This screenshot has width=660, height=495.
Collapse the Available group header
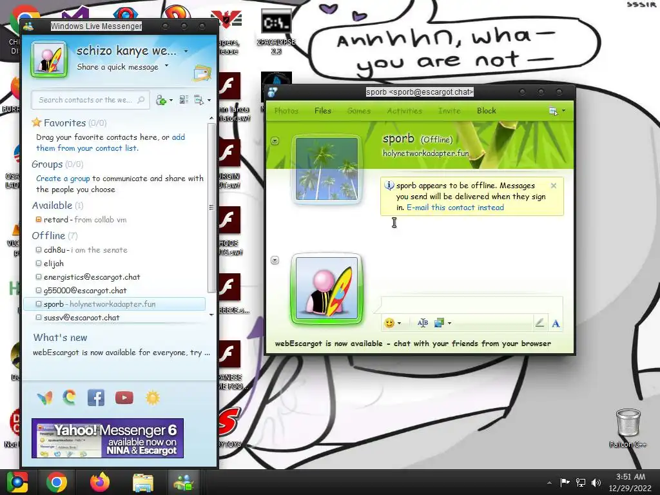(57, 206)
